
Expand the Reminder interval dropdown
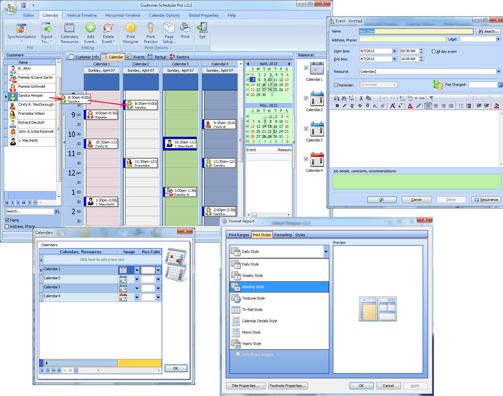click(x=394, y=85)
